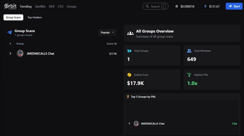Click the magnifier icon in search
Viewport: 244px width, 136px height.
tap(147, 6)
